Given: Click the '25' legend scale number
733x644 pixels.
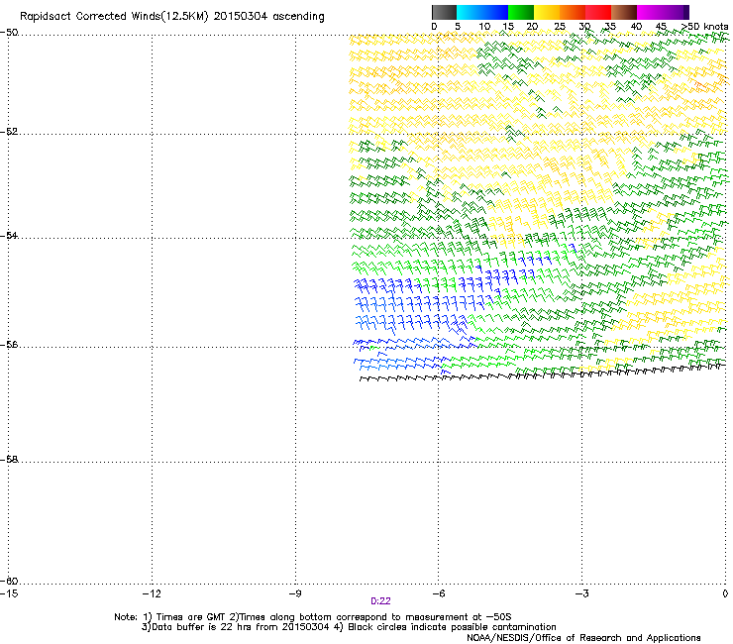Looking at the screenshot, I should point(560,27).
